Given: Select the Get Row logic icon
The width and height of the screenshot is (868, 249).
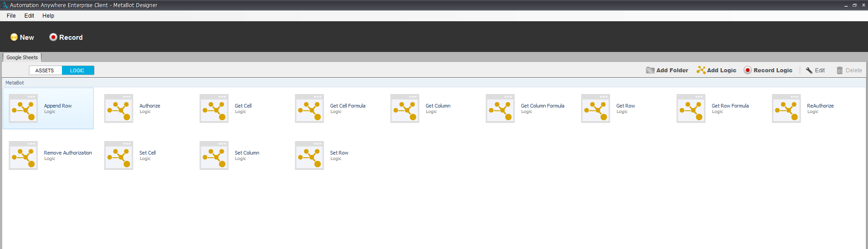Looking at the screenshot, I should 595,108.
